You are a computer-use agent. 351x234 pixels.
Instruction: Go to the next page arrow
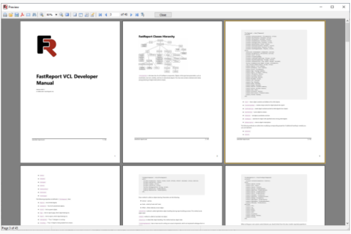pos(131,15)
